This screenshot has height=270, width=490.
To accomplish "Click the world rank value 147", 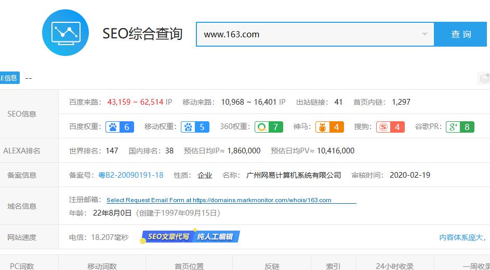I will click(x=112, y=151).
